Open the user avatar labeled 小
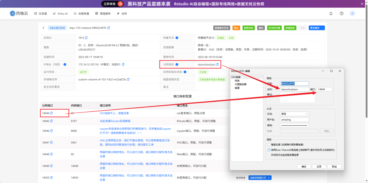 point(352,14)
